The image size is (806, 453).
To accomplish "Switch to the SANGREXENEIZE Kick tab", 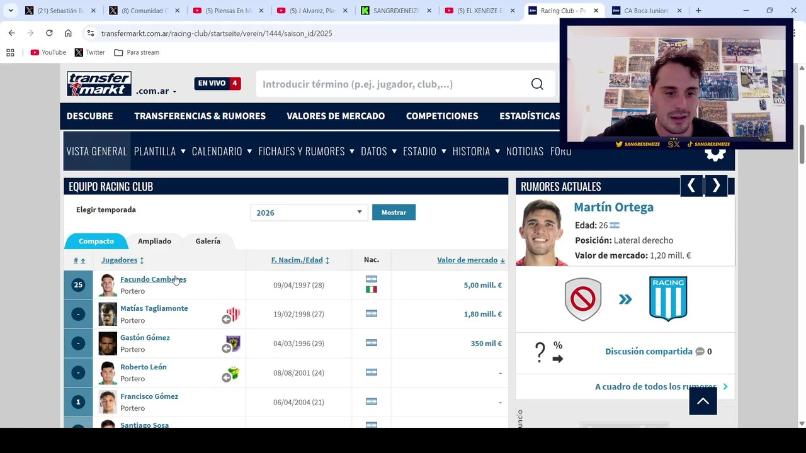I will (x=396, y=11).
